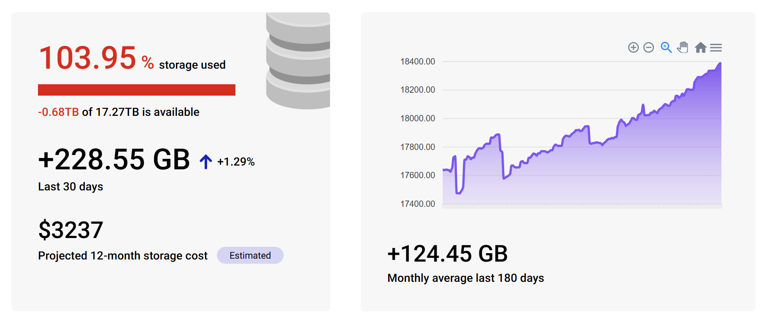This screenshot has height=321, width=767.
Task: Toggle the zoom selection tool
Action: tap(667, 48)
